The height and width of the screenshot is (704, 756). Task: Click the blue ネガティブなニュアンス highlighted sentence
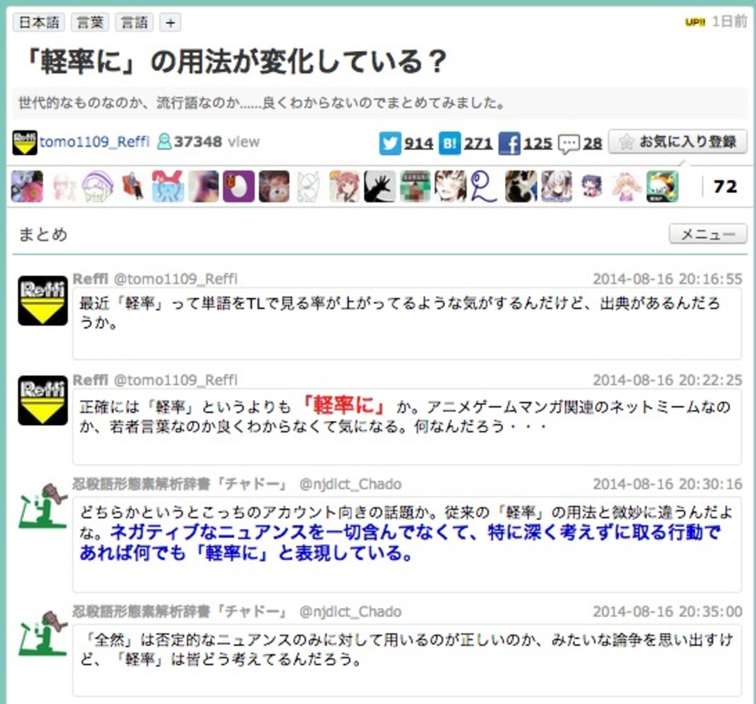click(x=401, y=542)
